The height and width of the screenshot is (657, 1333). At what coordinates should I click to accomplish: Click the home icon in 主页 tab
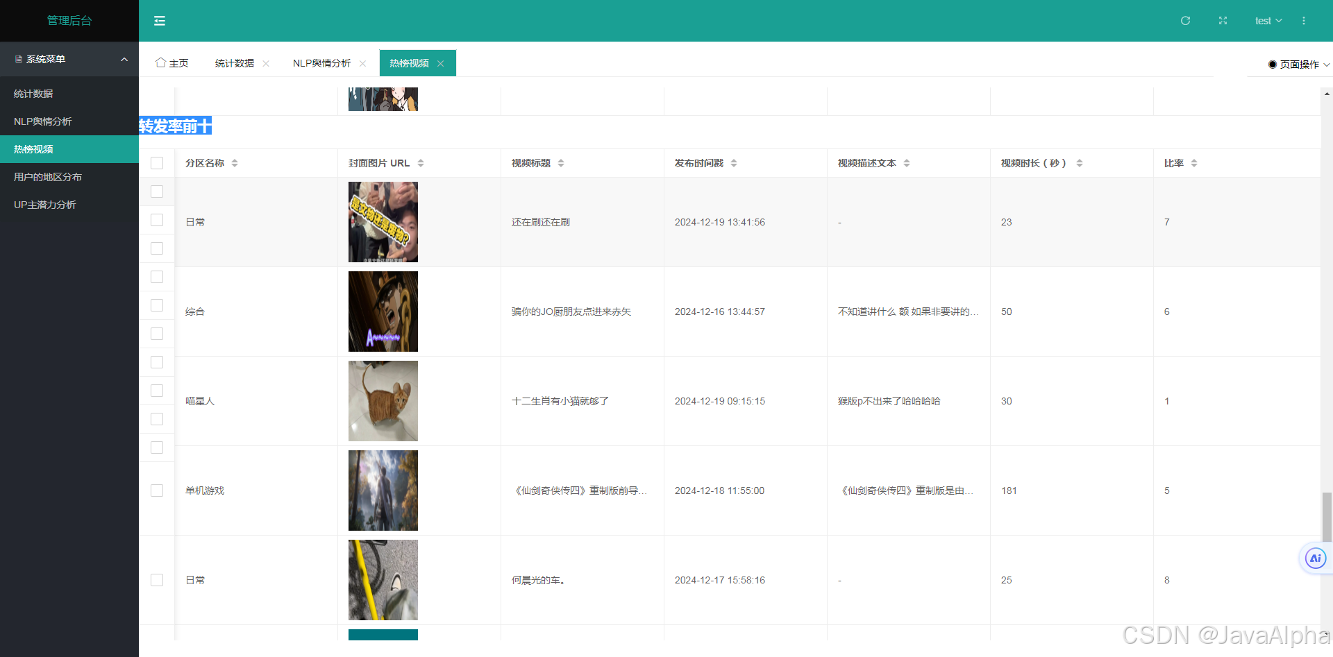161,62
